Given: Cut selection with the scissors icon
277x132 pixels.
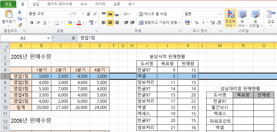Looking at the screenshot, I should pyautogui.click(x=19, y=12).
